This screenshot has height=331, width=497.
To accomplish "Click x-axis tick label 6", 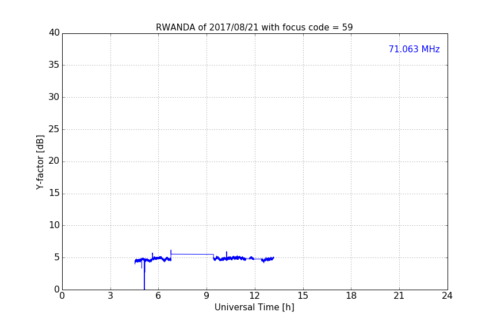I will (158, 296).
